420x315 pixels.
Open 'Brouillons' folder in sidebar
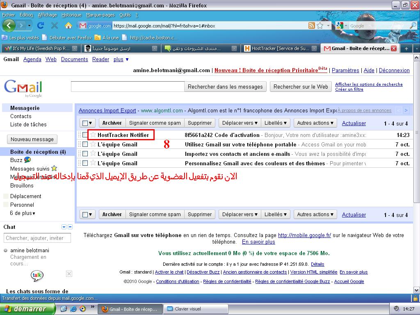[x=22, y=185]
